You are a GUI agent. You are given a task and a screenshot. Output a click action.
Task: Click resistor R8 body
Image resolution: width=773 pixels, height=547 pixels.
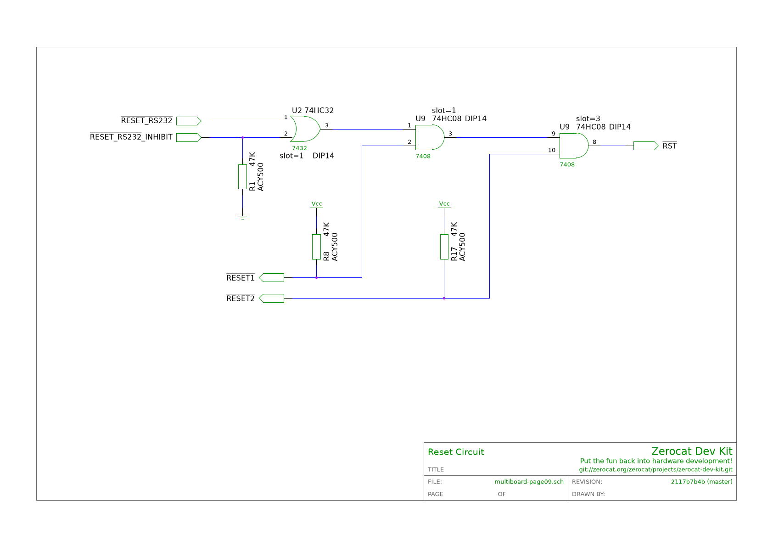pyautogui.click(x=316, y=247)
